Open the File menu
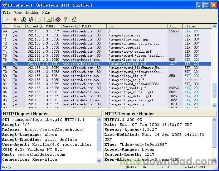The image size is (219, 171). click(x=7, y=13)
